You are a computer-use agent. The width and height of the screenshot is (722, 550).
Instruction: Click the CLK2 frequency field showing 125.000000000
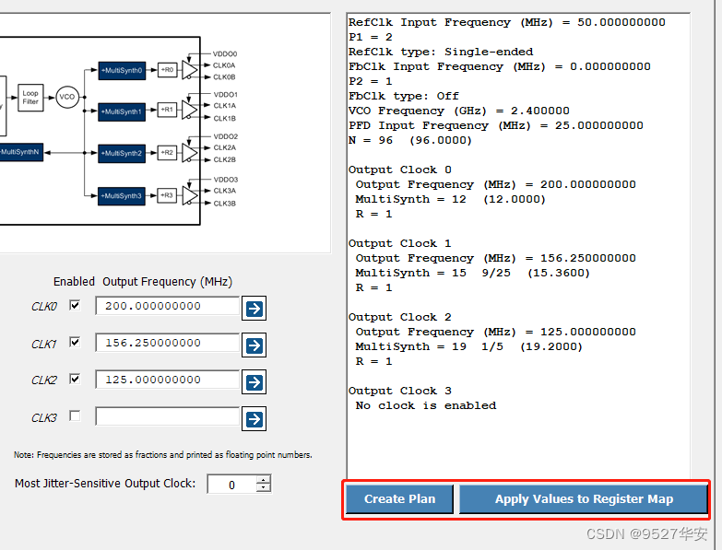pyautogui.click(x=168, y=380)
